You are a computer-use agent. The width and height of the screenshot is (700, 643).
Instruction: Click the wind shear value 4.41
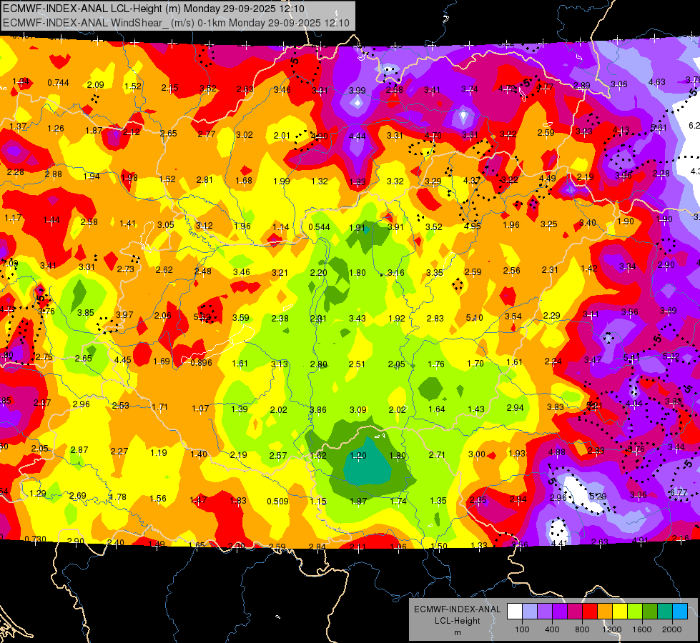coord(559,544)
